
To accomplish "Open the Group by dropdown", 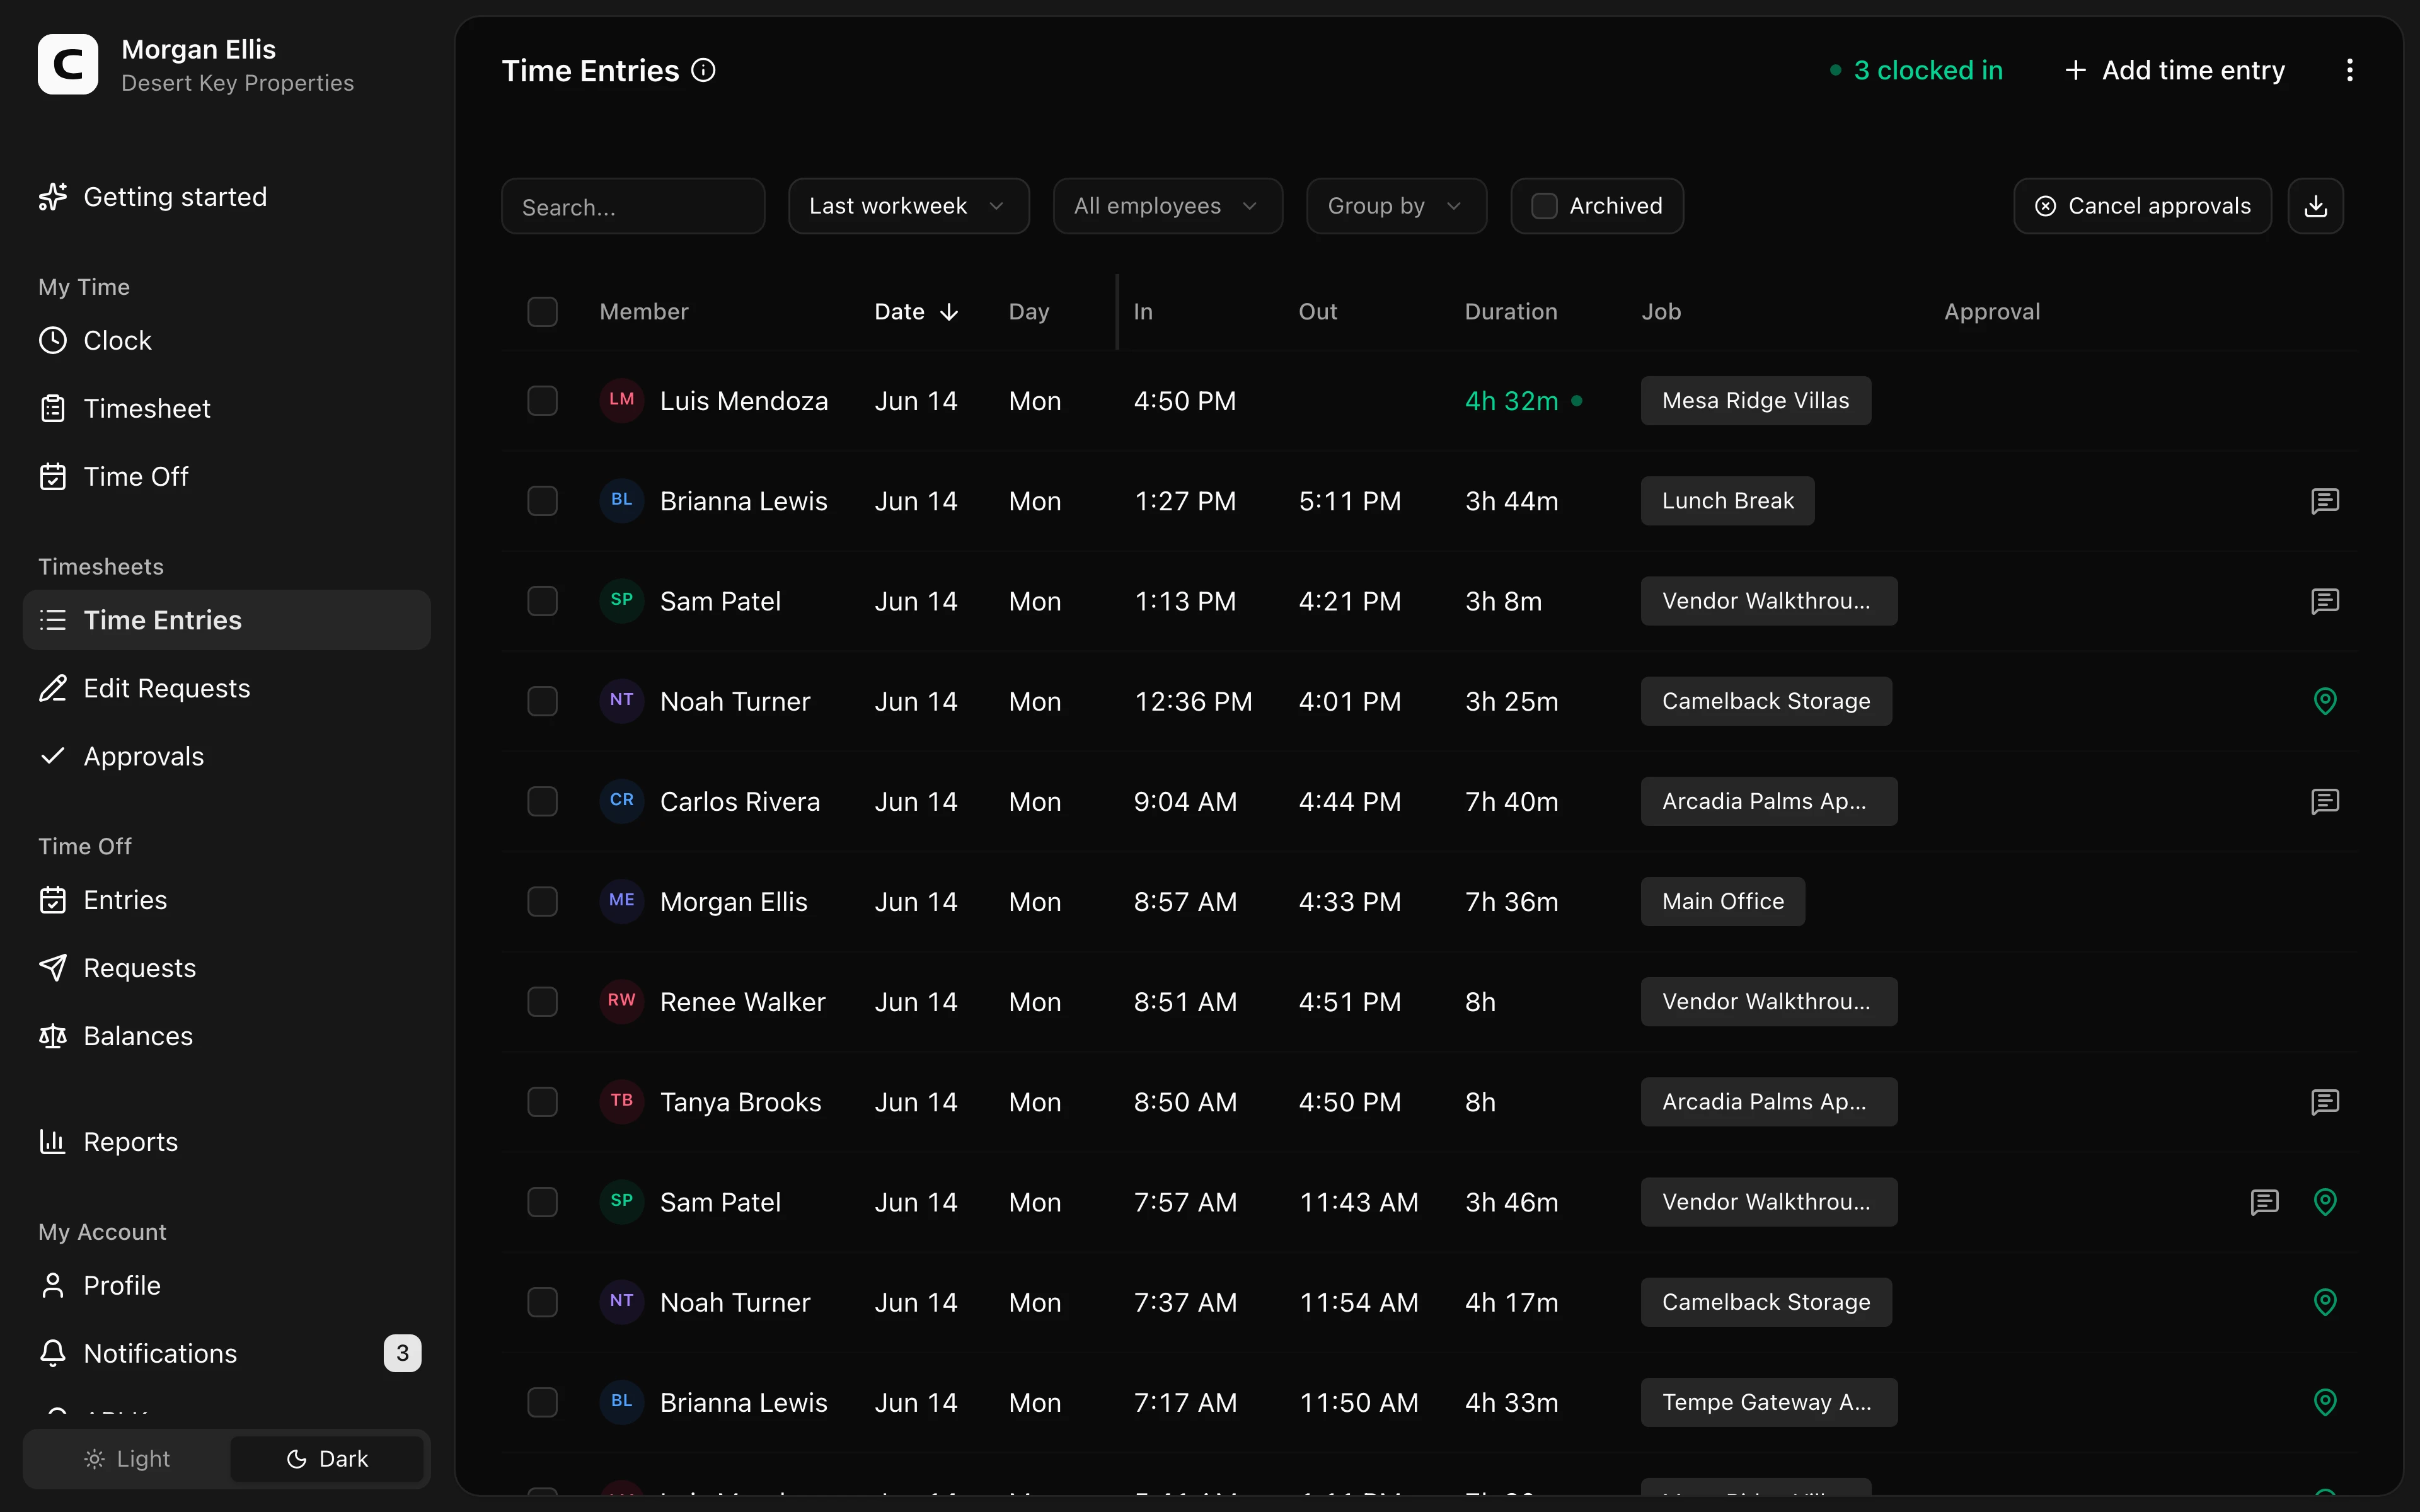I will click(1396, 206).
